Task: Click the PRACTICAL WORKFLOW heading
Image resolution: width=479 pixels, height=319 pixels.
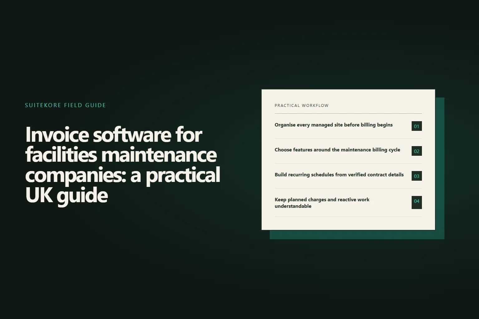Action: (x=302, y=106)
